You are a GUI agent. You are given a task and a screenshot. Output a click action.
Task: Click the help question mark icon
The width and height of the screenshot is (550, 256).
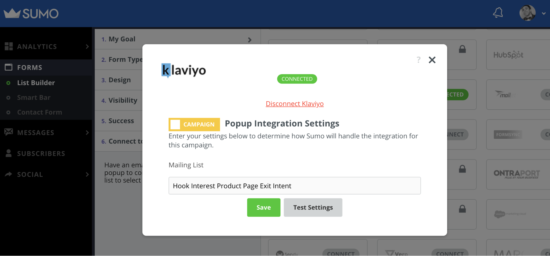click(418, 60)
